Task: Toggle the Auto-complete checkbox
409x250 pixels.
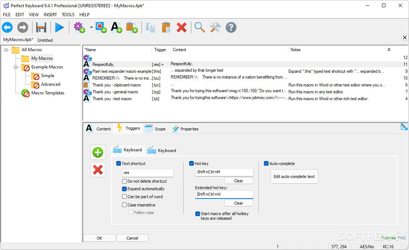Action: [x=266, y=164]
